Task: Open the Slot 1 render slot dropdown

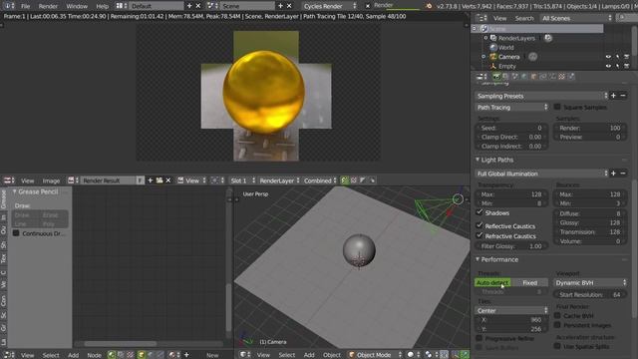Action: (242, 180)
